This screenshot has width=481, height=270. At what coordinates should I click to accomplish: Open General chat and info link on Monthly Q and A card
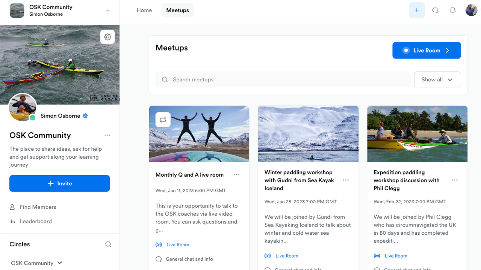point(189,259)
